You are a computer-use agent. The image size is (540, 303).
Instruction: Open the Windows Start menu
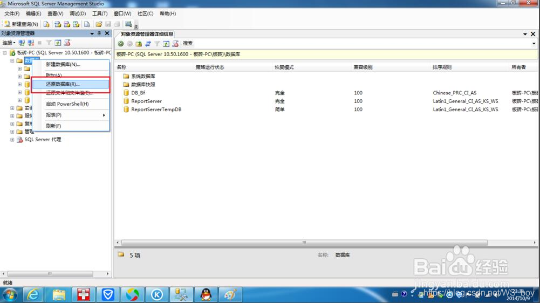10,295
